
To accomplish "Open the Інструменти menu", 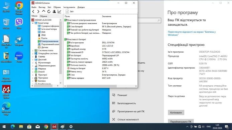I will coord(69,7).
